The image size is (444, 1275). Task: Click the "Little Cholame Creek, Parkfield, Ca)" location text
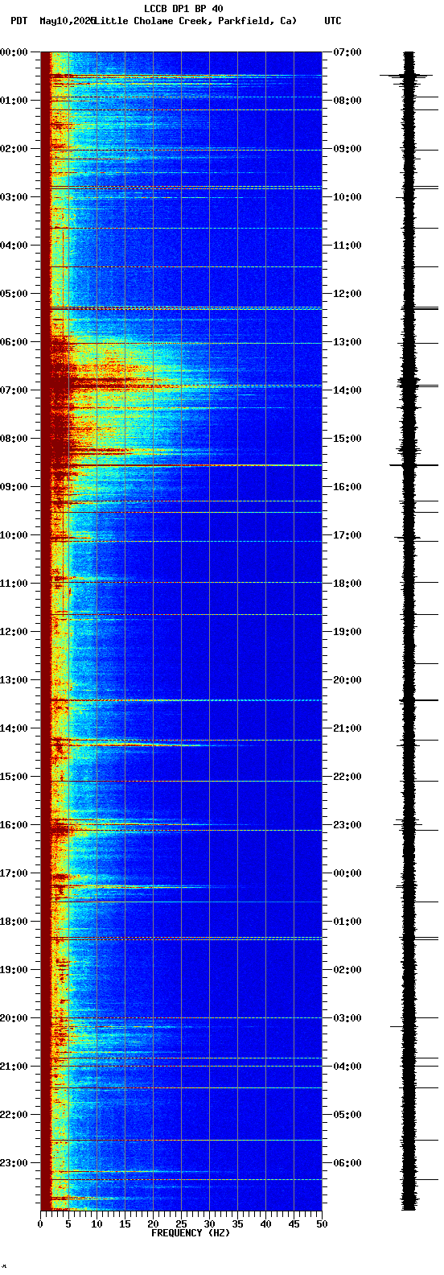[x=195, y=21]
